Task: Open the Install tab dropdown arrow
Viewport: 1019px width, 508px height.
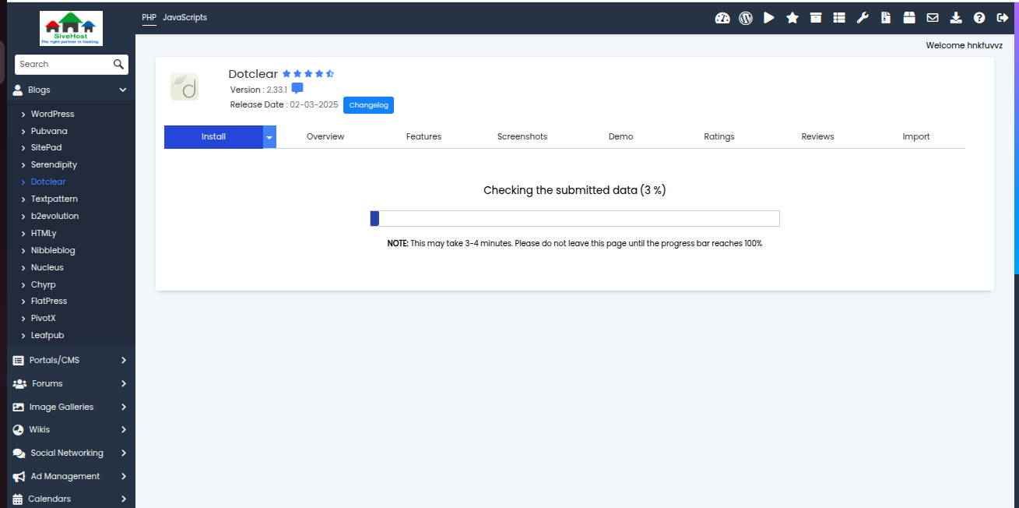Action: coord(269,137)
